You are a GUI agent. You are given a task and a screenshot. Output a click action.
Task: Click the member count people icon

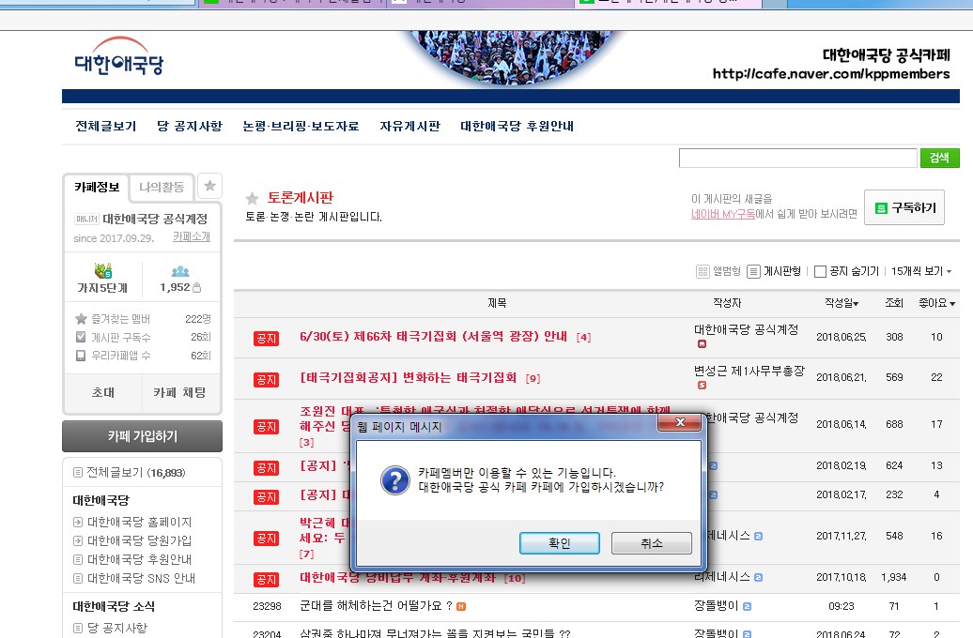[x=180, y=271]
